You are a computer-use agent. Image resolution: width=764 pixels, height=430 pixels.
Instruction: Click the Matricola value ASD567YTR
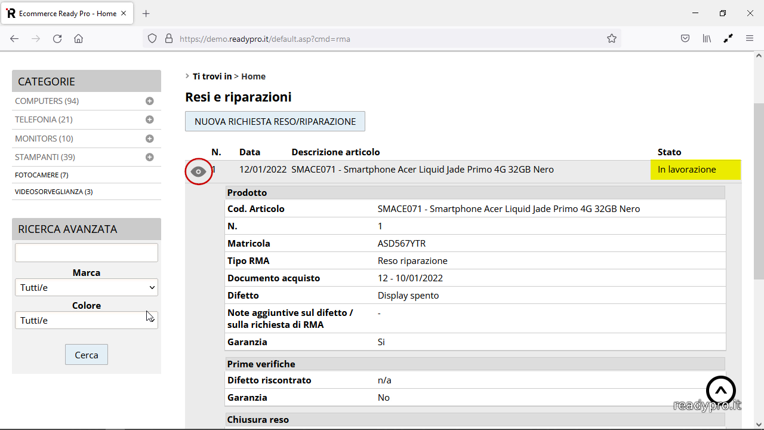[402, 244]
